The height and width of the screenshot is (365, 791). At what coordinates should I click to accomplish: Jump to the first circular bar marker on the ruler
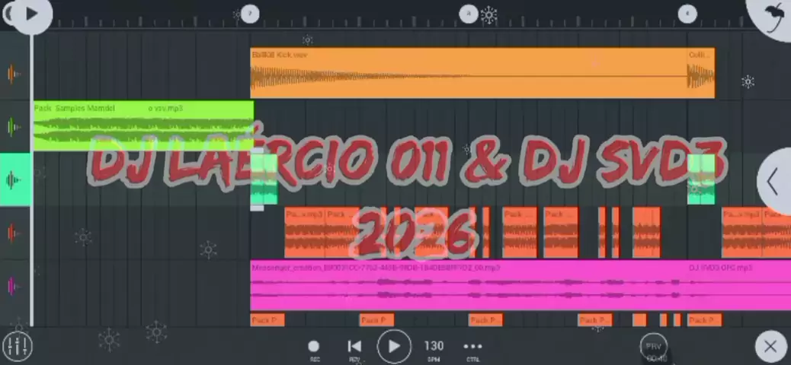click(x=249, y=14)
